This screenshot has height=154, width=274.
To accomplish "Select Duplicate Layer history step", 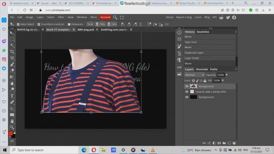I will coord(210,53).
